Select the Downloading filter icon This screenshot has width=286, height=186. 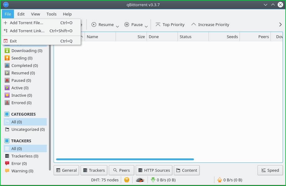click(x=7, y=51)
